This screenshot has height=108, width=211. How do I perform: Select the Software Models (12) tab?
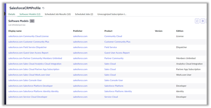coord(30,14)
